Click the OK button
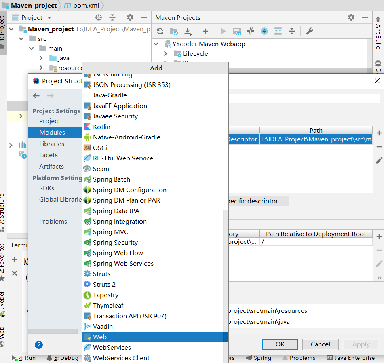 280,344
